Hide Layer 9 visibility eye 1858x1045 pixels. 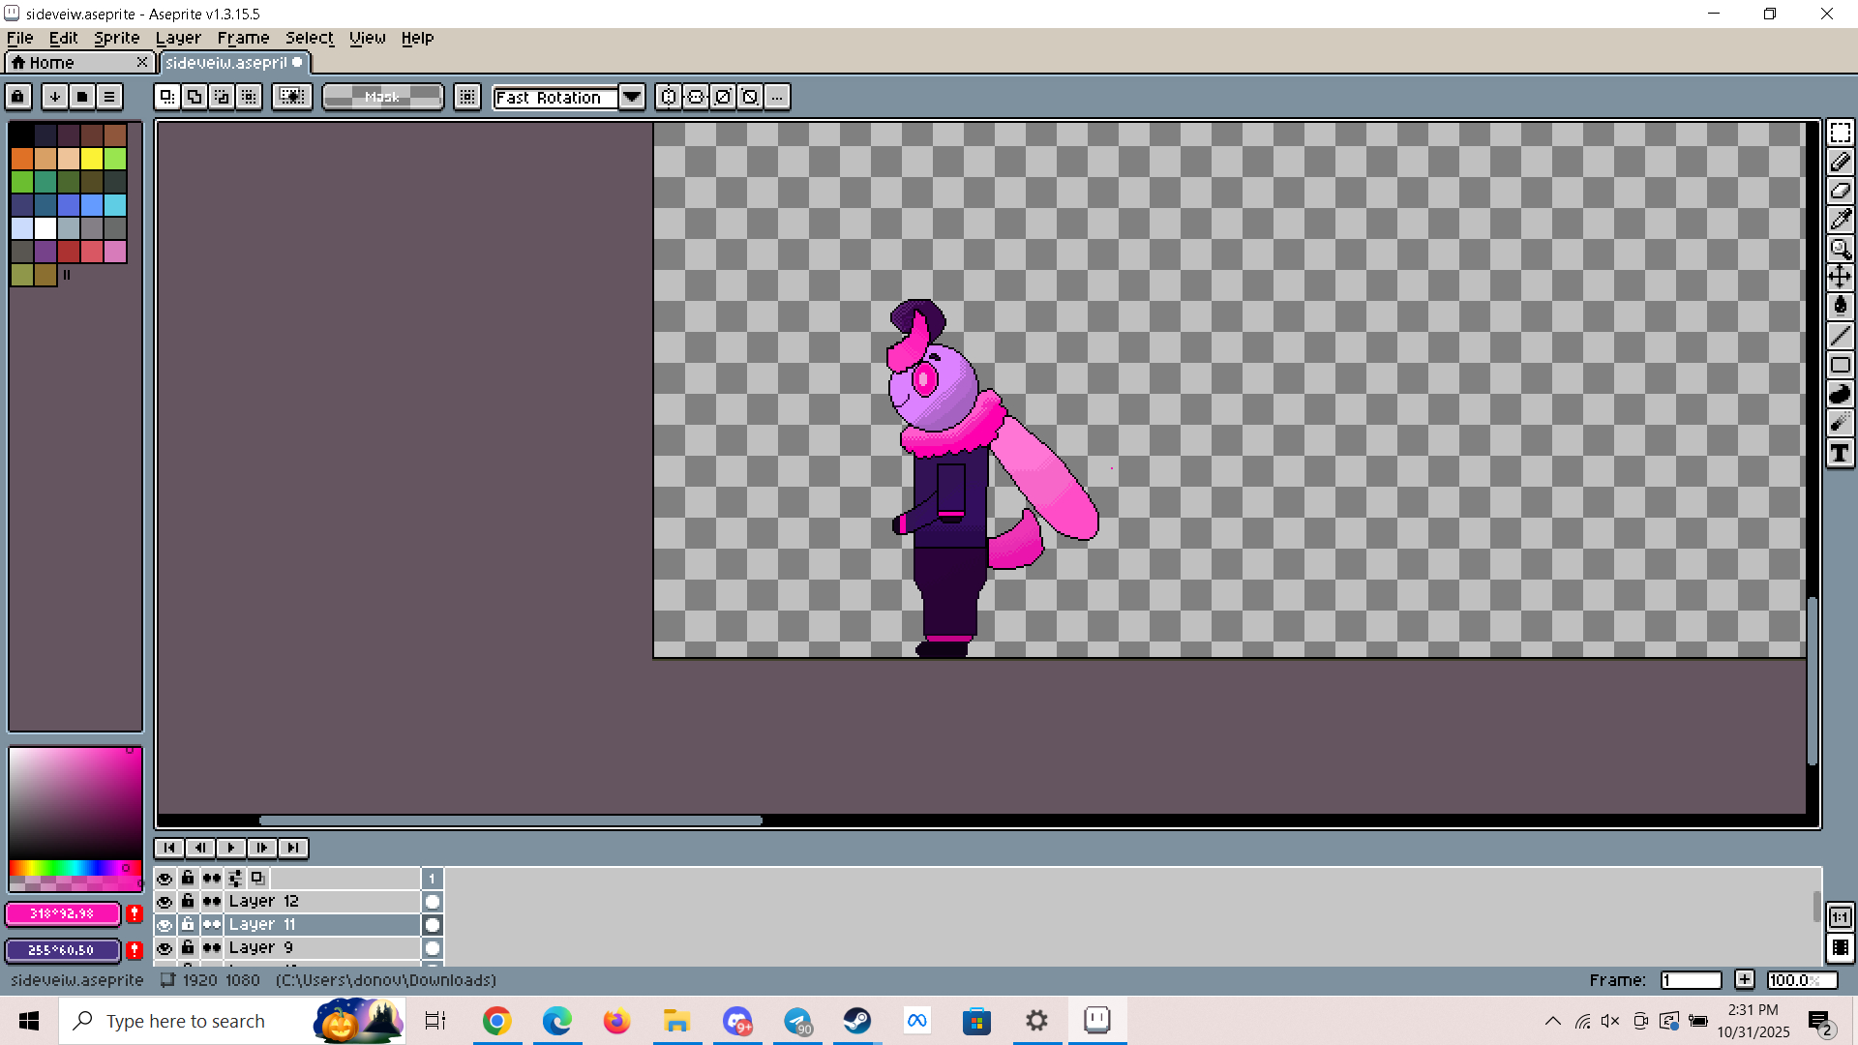(165, 947)
